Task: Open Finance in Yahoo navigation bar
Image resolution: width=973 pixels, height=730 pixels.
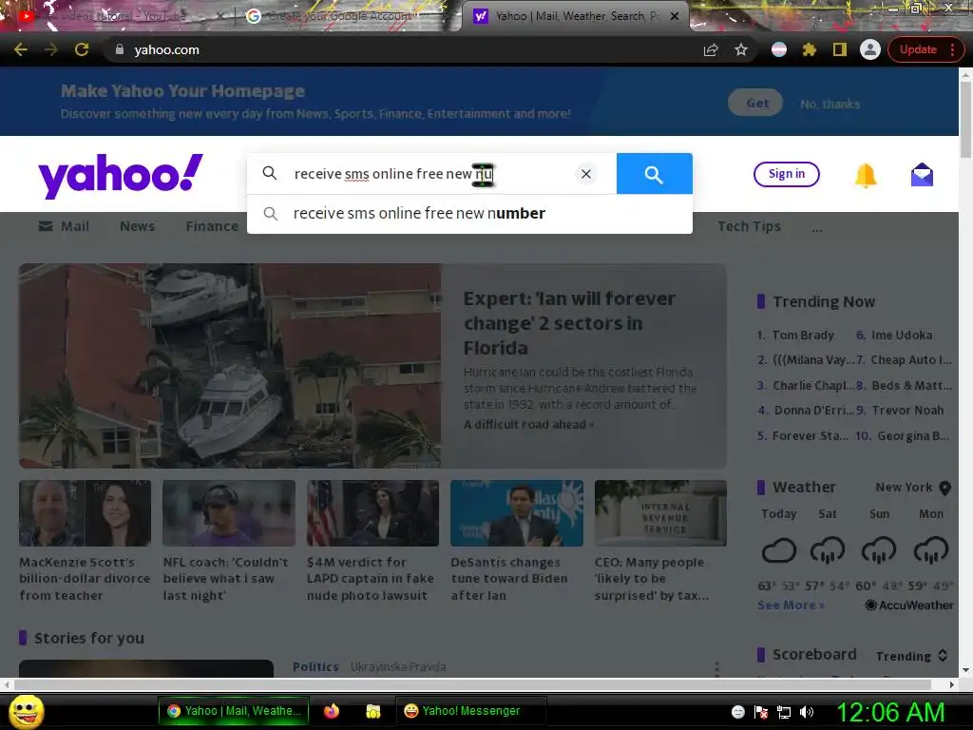Action: tap(212, 226)
